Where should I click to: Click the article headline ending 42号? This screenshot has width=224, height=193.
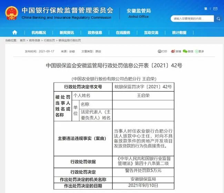(x=114, y=65)
